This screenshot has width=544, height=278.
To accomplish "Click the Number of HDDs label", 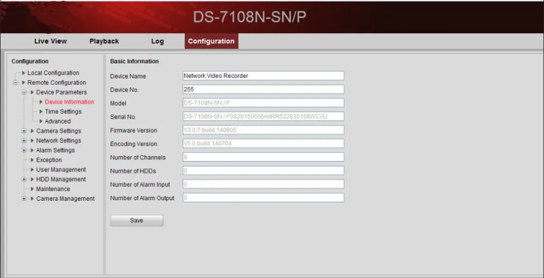I will pos(133,171).
